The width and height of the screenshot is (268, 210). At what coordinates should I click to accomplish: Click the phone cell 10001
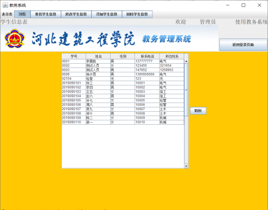pos(147,83)
